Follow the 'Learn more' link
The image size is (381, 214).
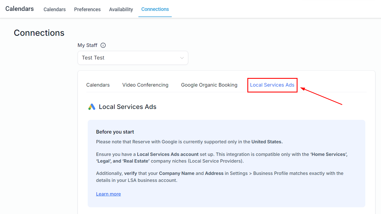(108, 194)
